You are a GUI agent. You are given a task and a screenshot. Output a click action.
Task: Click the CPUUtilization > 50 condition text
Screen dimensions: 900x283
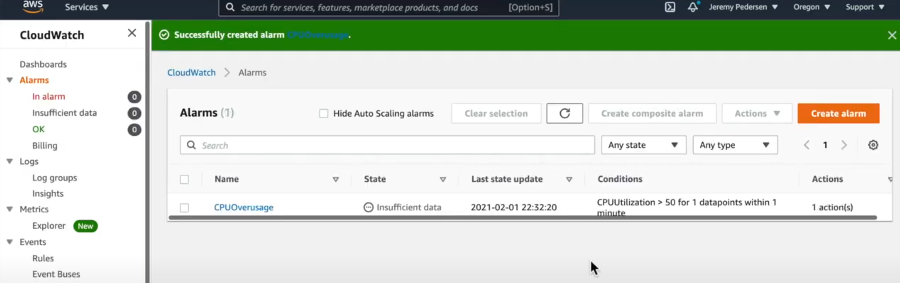pos(687,207)
